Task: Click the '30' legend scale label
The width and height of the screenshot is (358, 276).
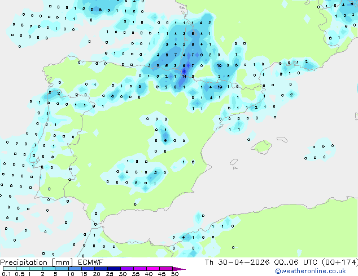Action: coord(123,274)
